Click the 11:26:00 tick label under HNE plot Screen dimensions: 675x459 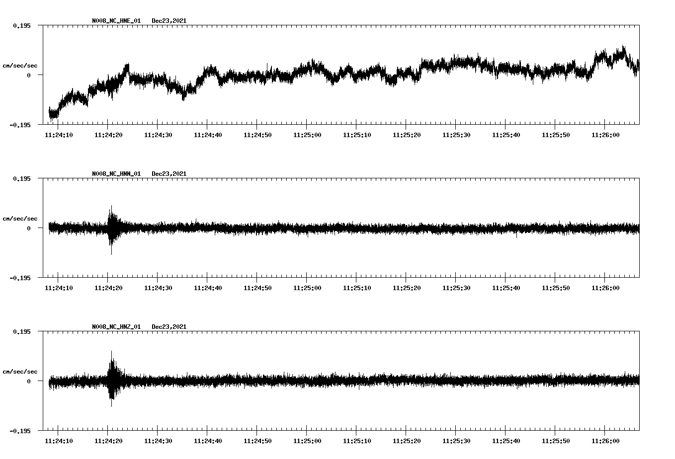pyautogui.click(x=605, y=135)
